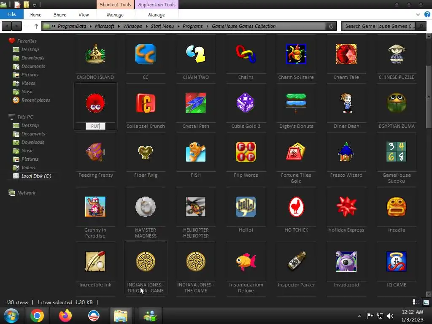
Task: Switch to the Share ribbon tab
Action: click(59, 15)
